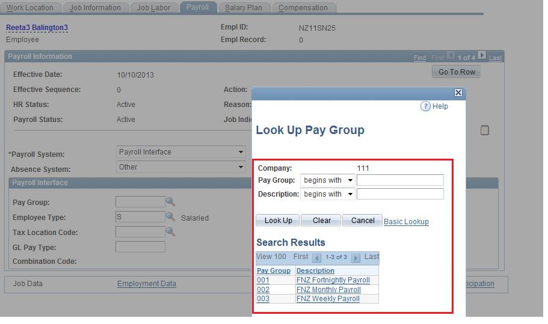
Task: Open the Reeta3 Balington3 name link
Action: [37, 28]
